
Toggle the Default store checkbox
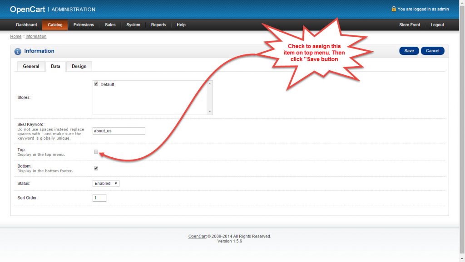pos(96,84)
